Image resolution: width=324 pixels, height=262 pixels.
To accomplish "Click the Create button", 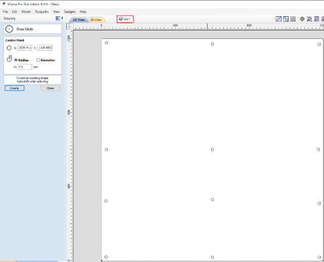I will point(15,88).
